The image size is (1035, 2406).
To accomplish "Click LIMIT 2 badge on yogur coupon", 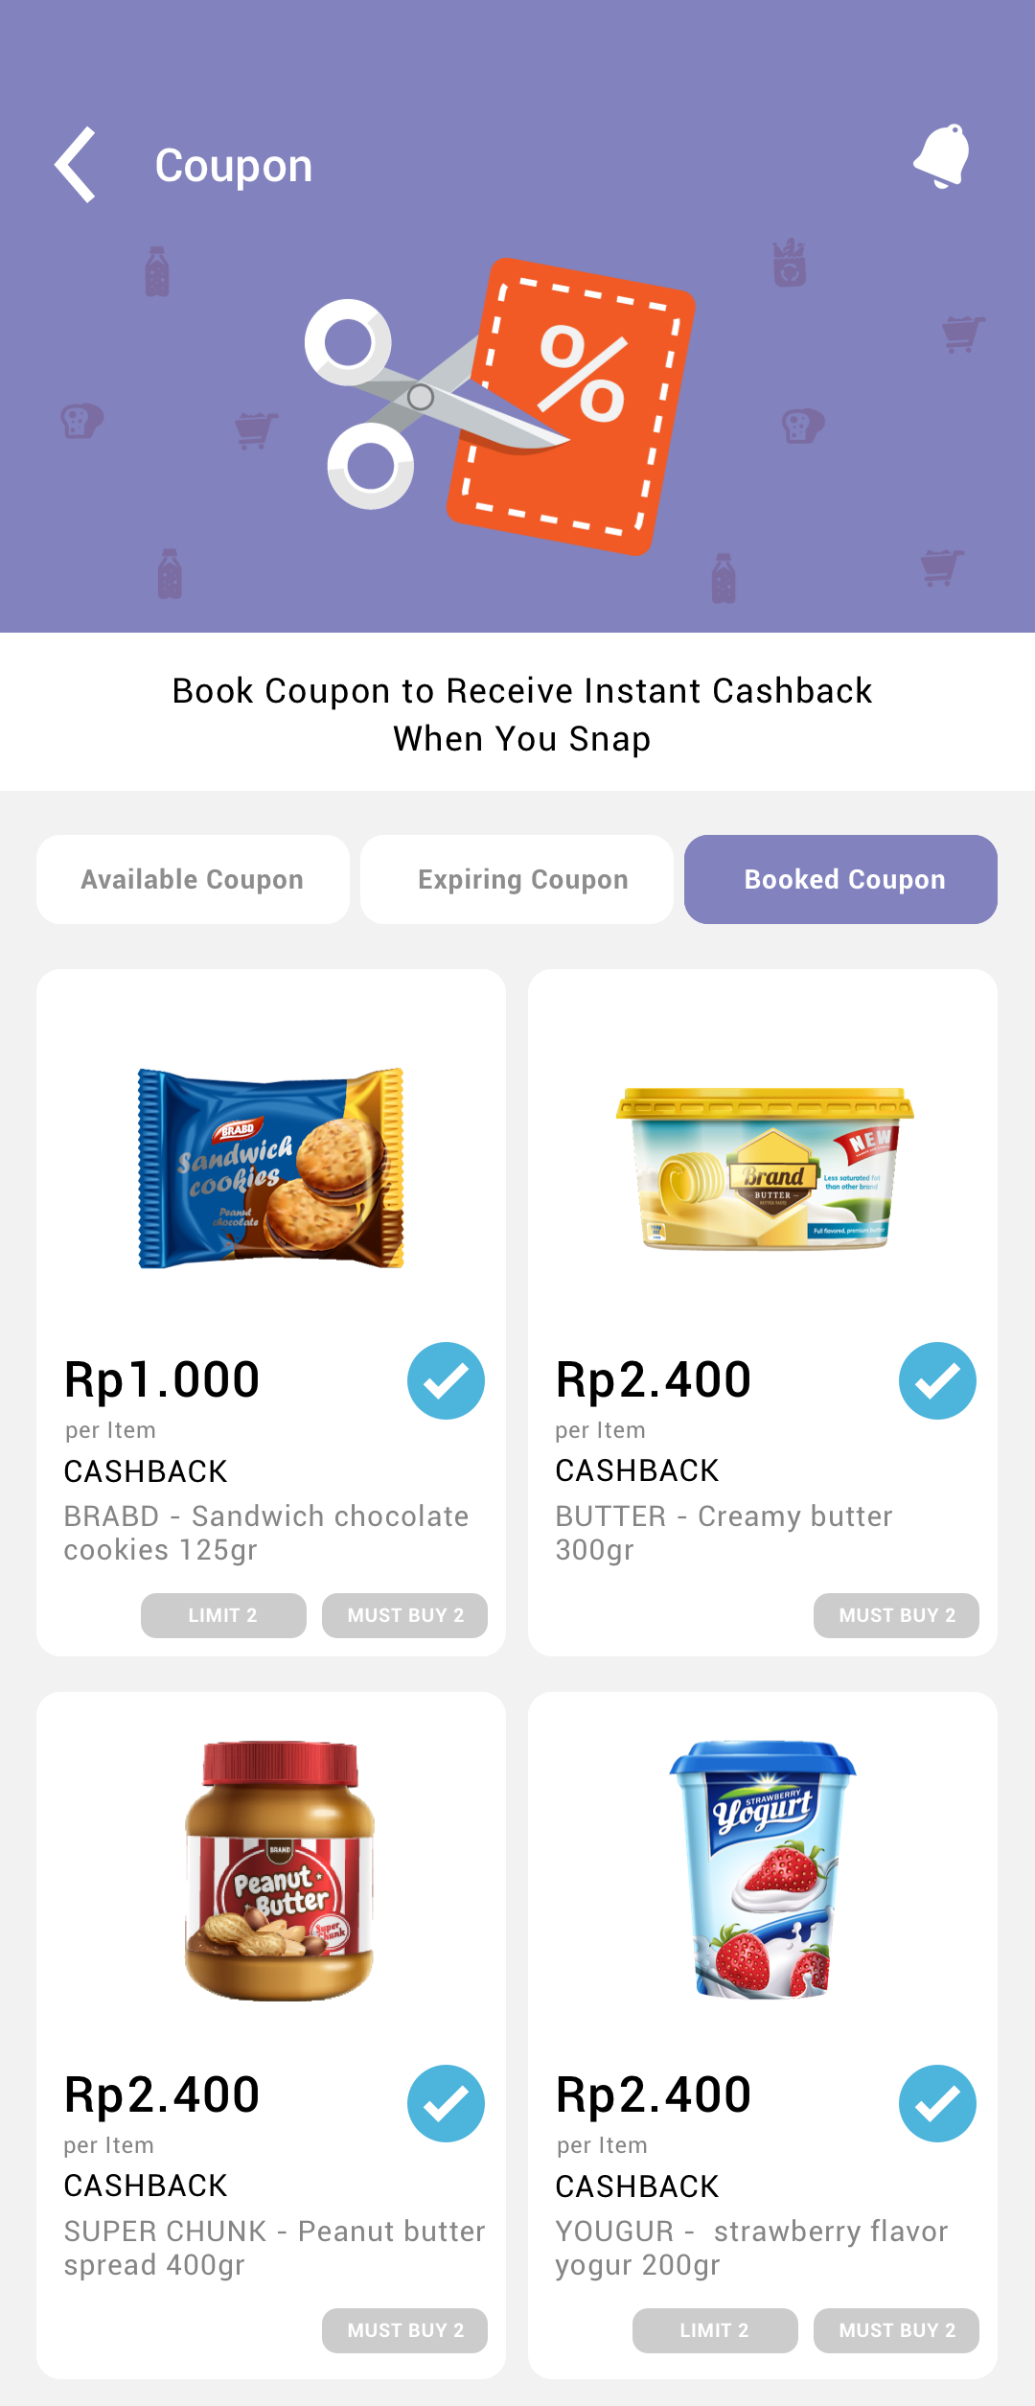I will [715, 2330].
